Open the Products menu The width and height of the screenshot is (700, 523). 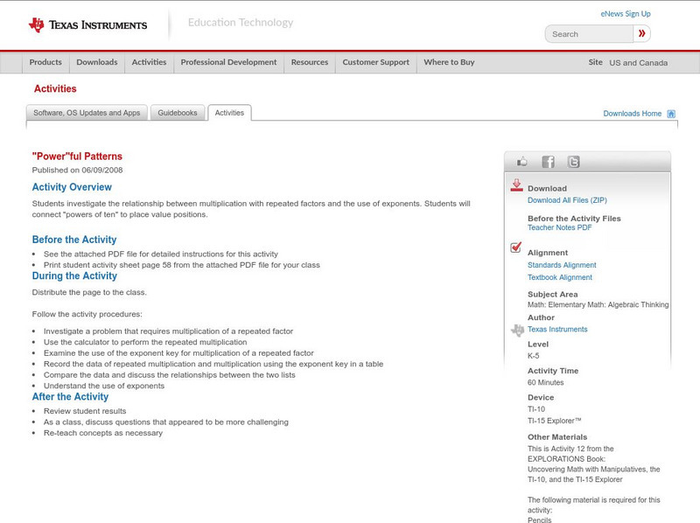coord(45,62)
